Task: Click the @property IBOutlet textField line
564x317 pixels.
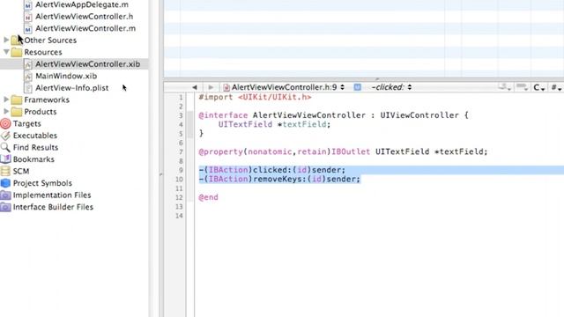Action: point(343,151)
